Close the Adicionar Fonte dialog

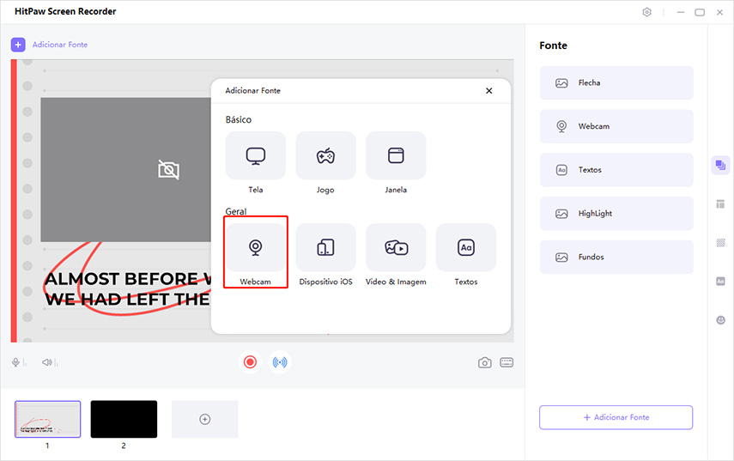[488, 91]
